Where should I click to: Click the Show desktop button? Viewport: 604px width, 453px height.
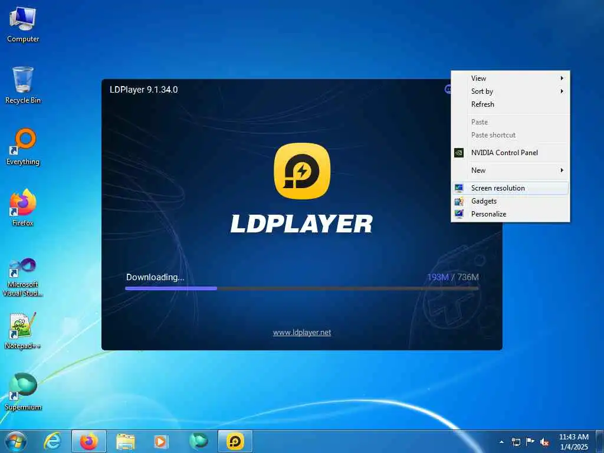pos(600,441)
